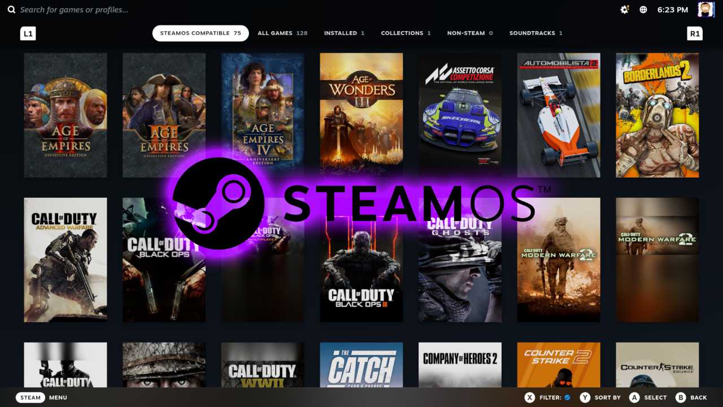Open the user profile avatar
Viewport: 723px width, 407px height.
click(x=706, y=10)
